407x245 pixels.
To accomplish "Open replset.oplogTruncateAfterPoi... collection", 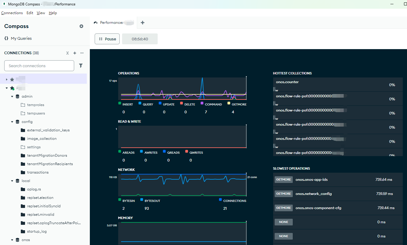I will pyautogui.click(x=54, y=223).
